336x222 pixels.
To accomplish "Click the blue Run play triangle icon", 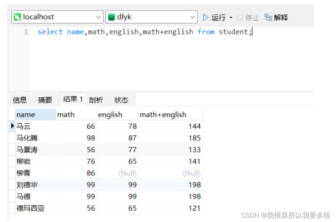I will [205, 17].
